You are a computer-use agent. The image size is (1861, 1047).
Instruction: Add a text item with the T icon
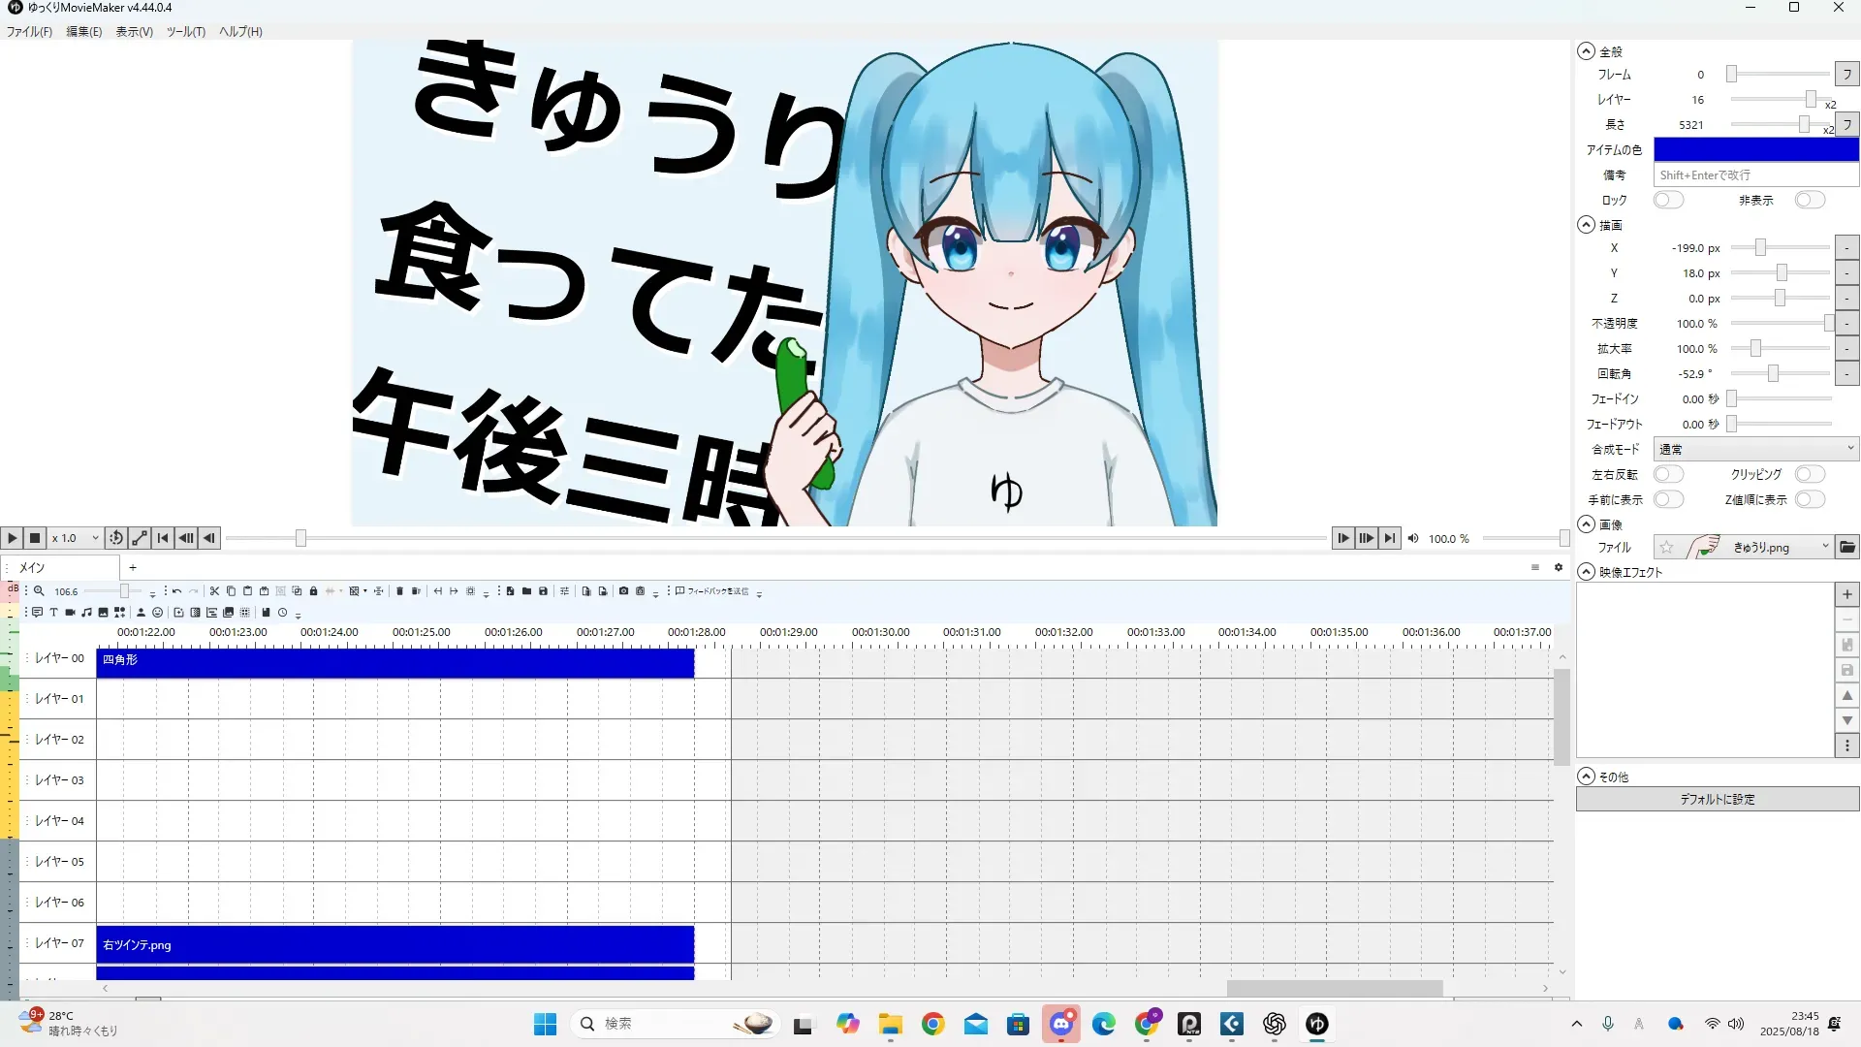pos(53,612)
